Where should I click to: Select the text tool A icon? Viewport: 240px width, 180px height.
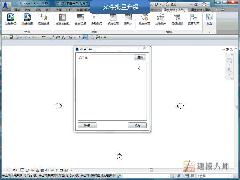pos(63,37)
